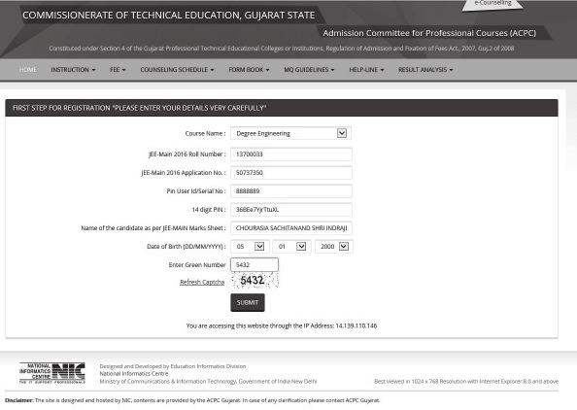Screen dimensions: 577x410
Task: Click the Commissionerate of Technical Education title
Action: coord(169,16)
